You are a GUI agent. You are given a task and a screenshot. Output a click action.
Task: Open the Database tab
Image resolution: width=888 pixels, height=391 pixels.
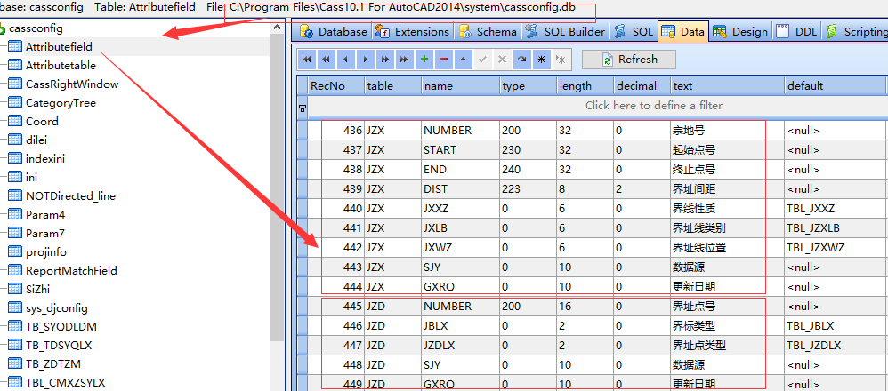click(333, 32)
